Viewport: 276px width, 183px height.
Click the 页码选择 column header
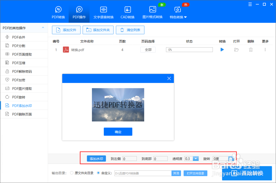[x=148, y=41]
